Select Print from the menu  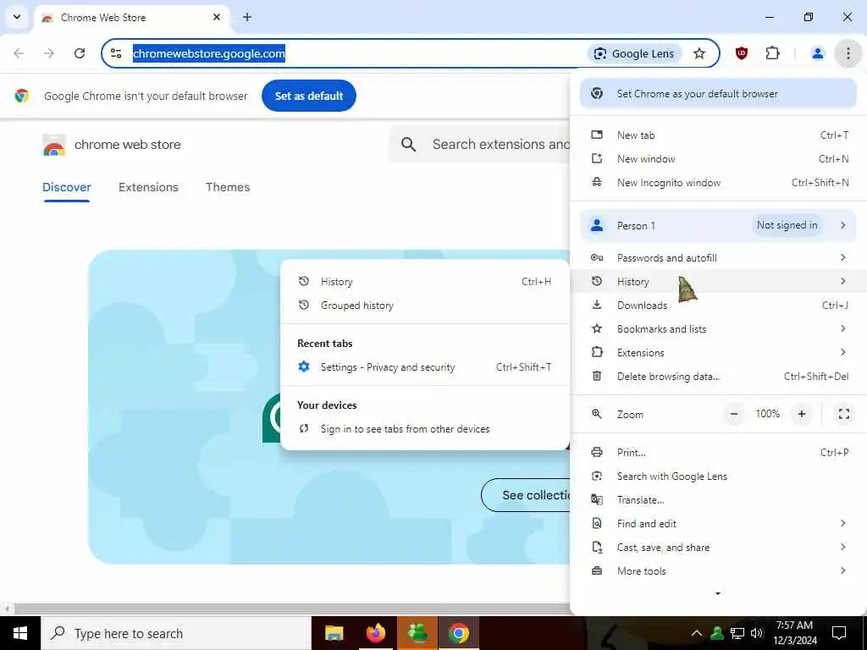pos(718,453)
